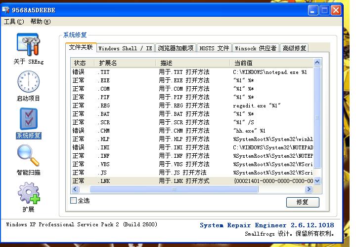Screen dimensions: 356x247
Task: Click the vertical scrollbar thumb
Action: pos(317,117)
